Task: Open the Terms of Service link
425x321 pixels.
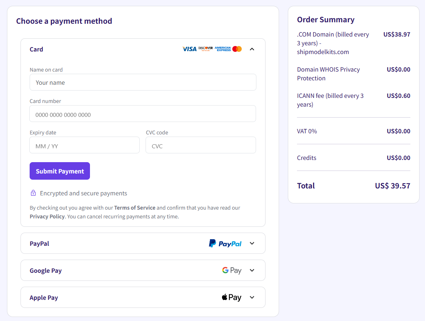Action: 135,208
